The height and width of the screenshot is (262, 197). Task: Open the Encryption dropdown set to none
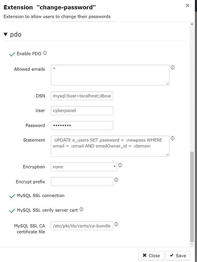click(x=84, y=167)
